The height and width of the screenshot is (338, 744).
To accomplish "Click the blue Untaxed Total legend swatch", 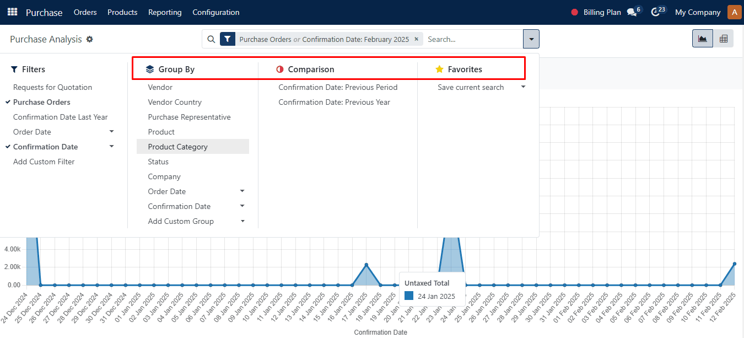I will coord(409,296).
